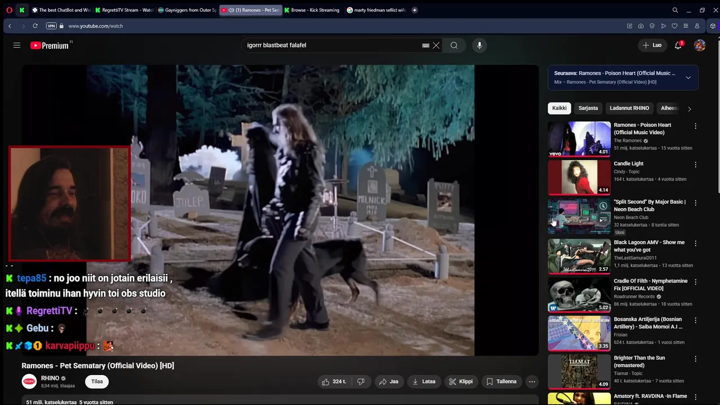The height and width of the screenshot is (405, 720).
Task: Click the Jaa share button
Action: click(x=389, y=381)
